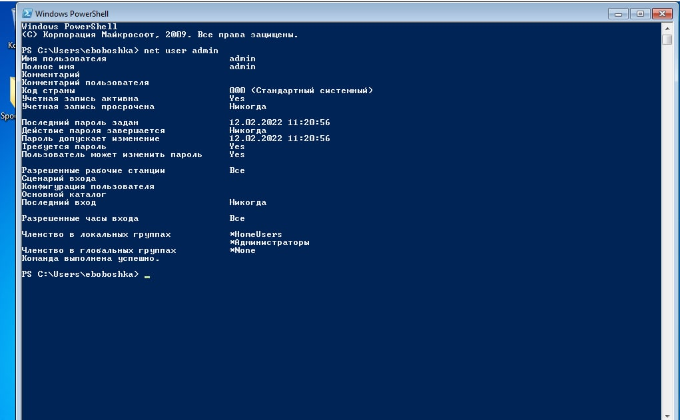
Task: Click the PowerShell icon in title bar
Action: (27, 13)
